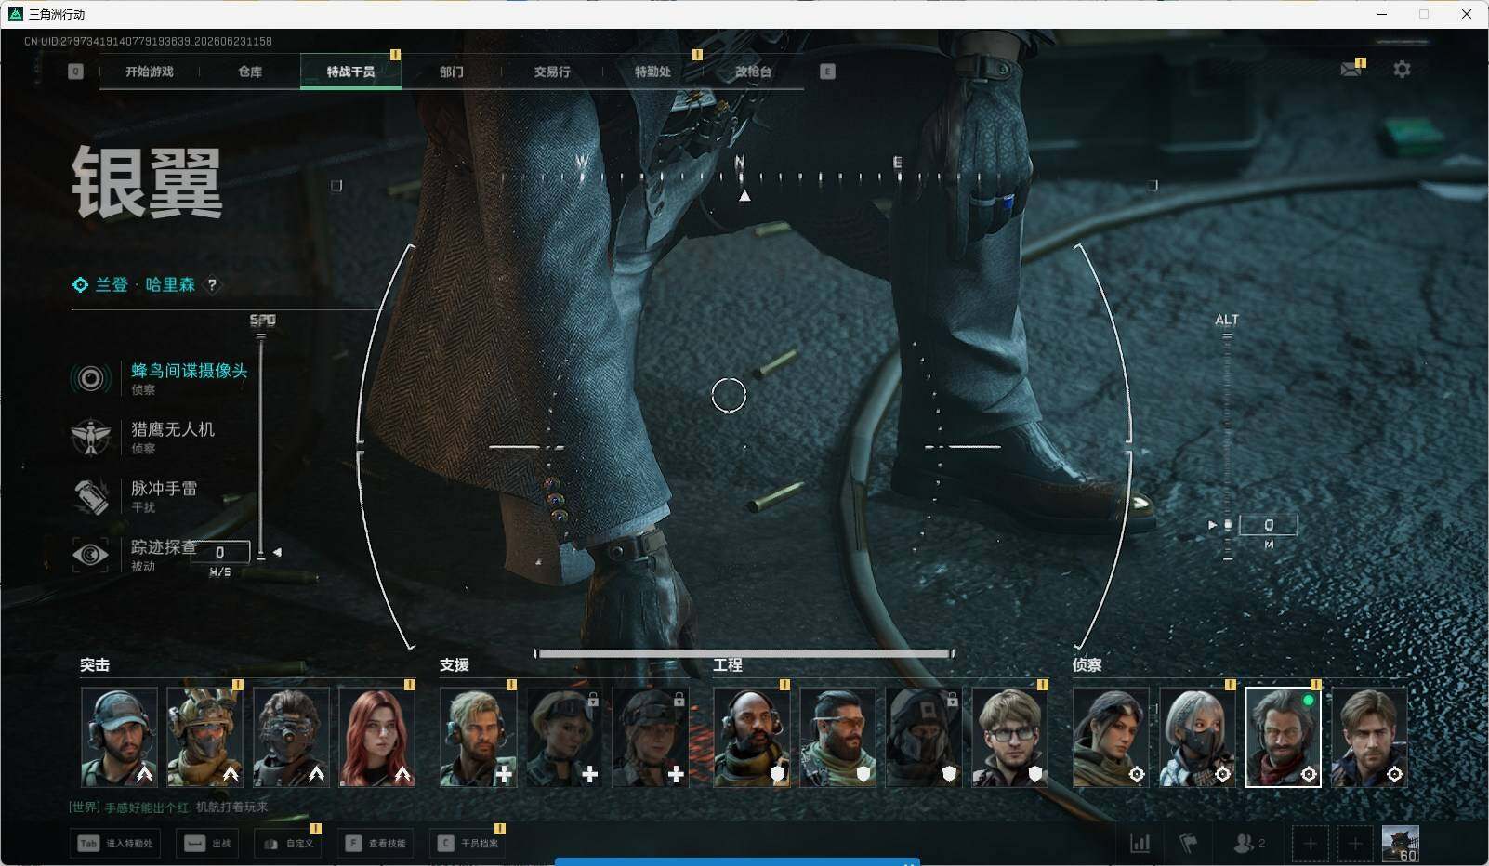Select the last locked 支援 operator
The image size is (1489, 866).
651,737
